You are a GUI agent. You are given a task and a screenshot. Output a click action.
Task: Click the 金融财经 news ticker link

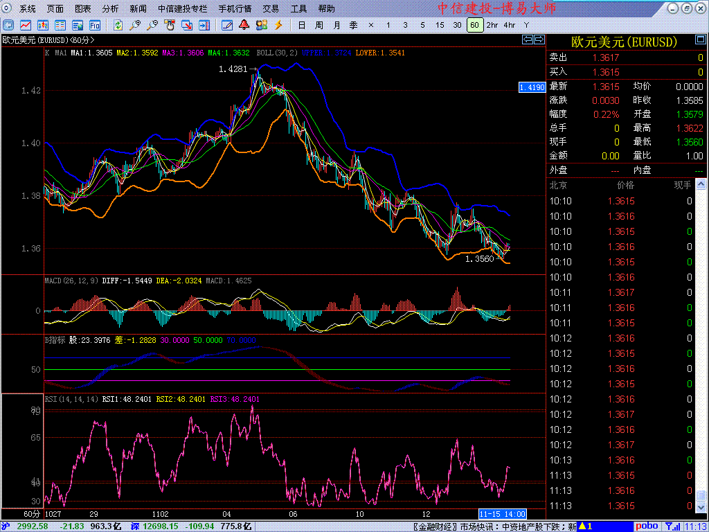tap(436, 526)
